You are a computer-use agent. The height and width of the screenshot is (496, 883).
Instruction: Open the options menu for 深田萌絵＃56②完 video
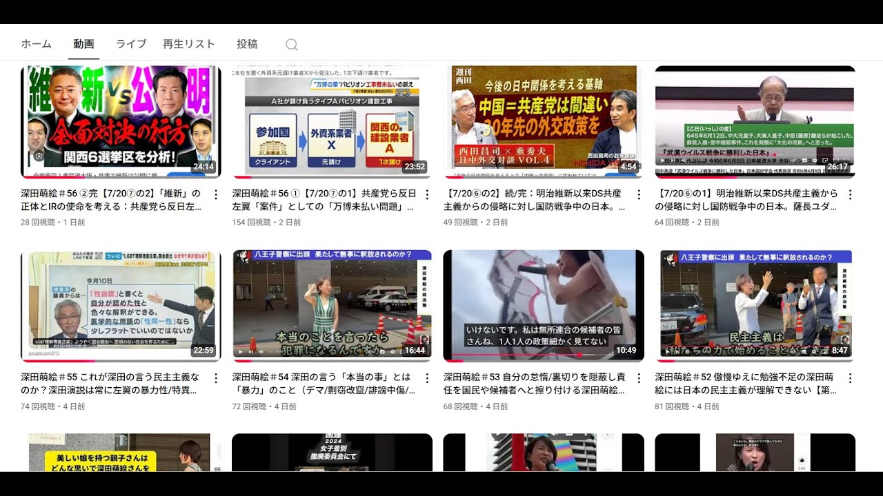point(215,194)
